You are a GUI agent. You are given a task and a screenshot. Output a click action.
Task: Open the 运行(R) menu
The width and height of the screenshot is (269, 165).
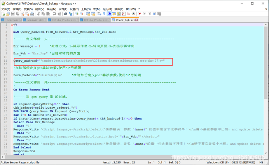(107, 9)
